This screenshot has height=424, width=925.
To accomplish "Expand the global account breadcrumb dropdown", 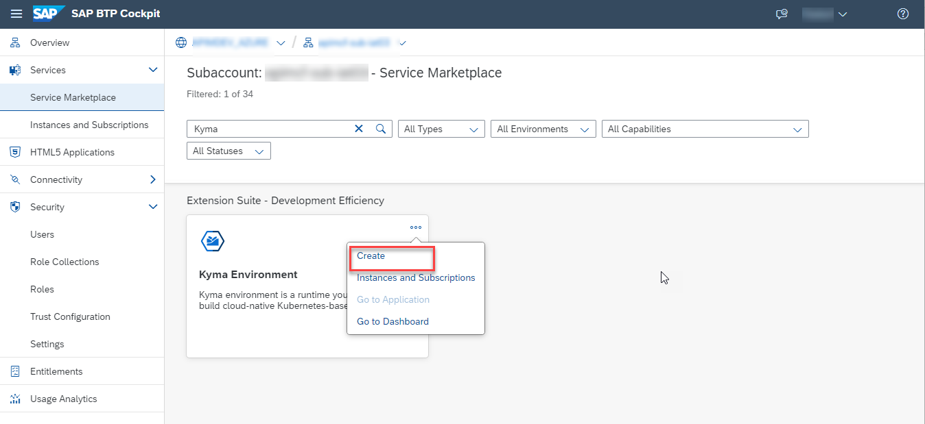I will click(x=280, y=43).
